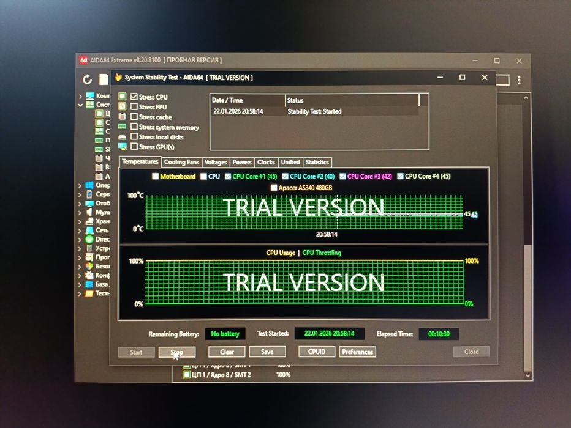Click the Save button

(267, 352)
